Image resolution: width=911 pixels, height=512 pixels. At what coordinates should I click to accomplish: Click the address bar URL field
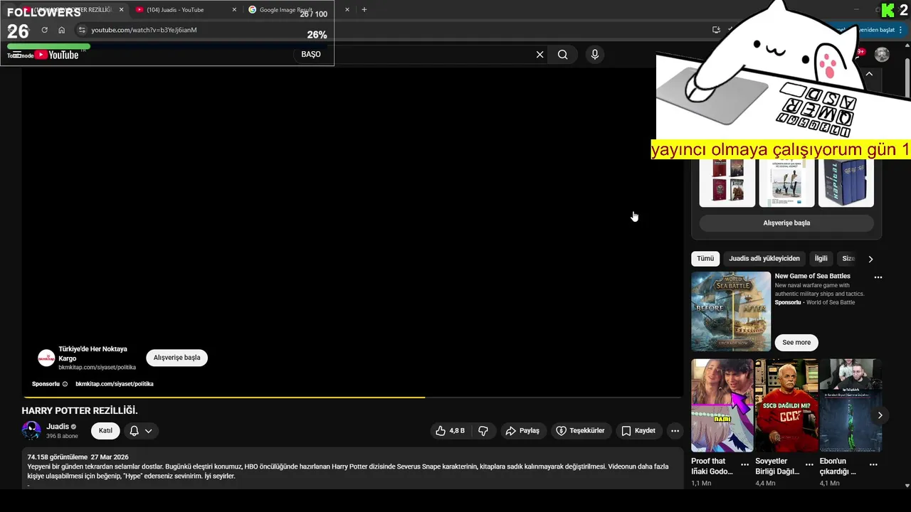(144, 30)
